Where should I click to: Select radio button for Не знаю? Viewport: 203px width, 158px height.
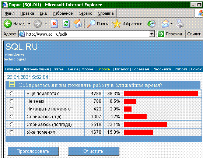coord(12,101)
